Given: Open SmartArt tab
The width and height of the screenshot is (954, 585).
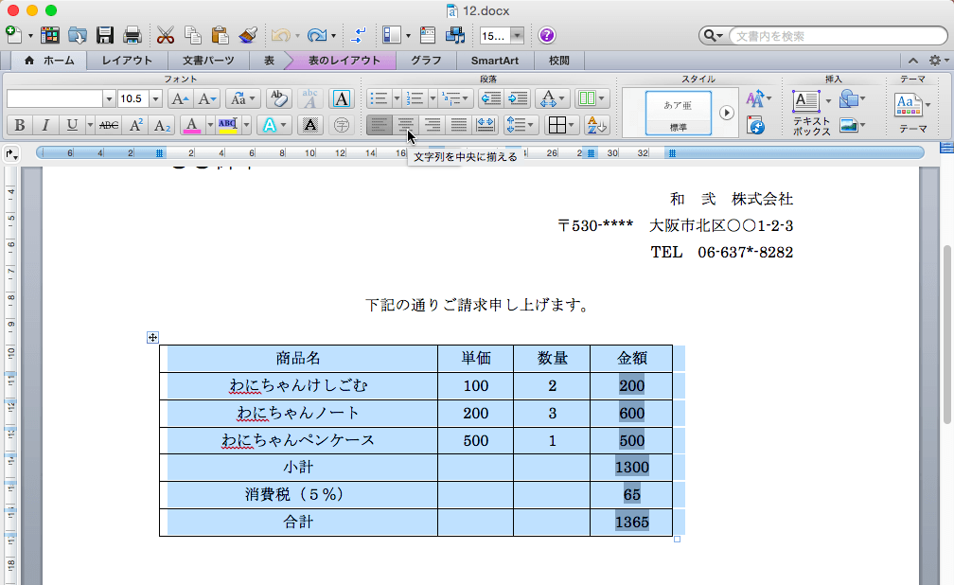Looking at the screenshot, I should click(x=495, y=61).
